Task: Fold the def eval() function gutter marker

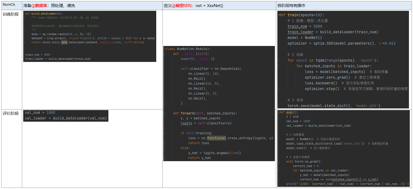Action: (278, 112)
